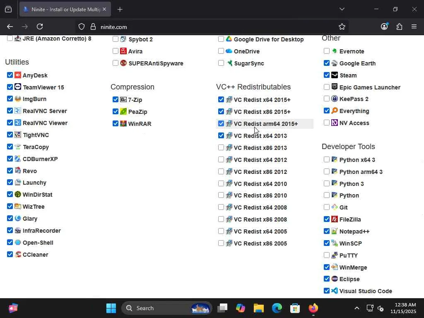Viewport: 424px width, 318px height.
Task: Click the tracking protection shield icon
Action: 82,26
